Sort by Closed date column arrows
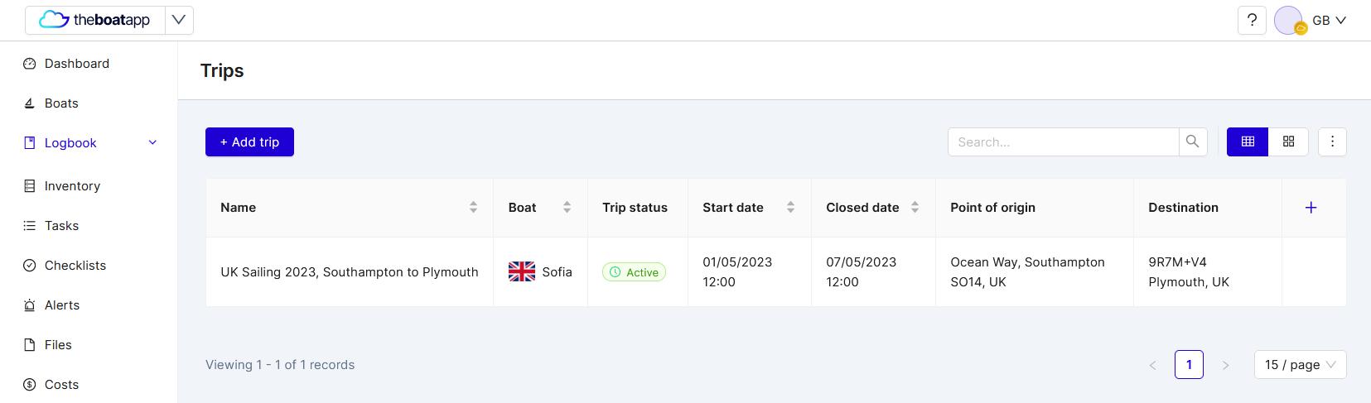 (x=915, y=208)
